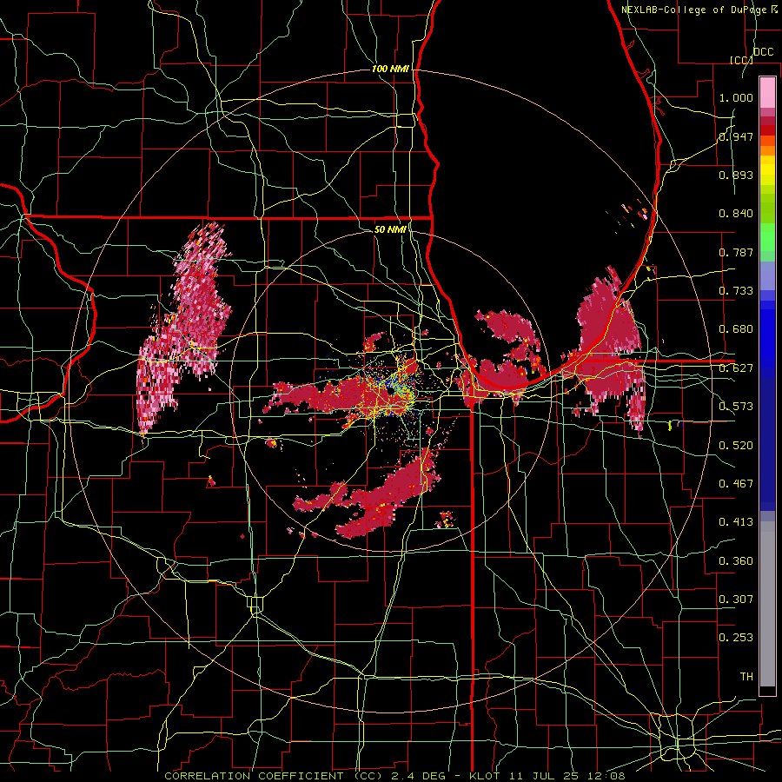Viewport: 782px width, 782px height.
Task: Click the 2.4 DEG elevation text
Action: 419,776
